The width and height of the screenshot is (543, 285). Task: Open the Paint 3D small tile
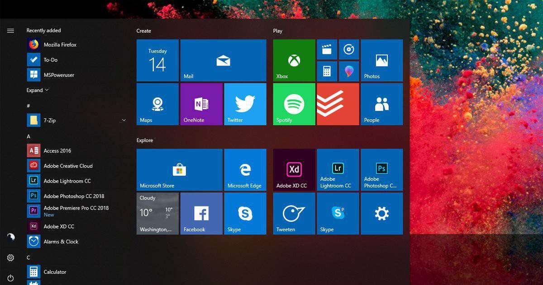click(349, 71)
